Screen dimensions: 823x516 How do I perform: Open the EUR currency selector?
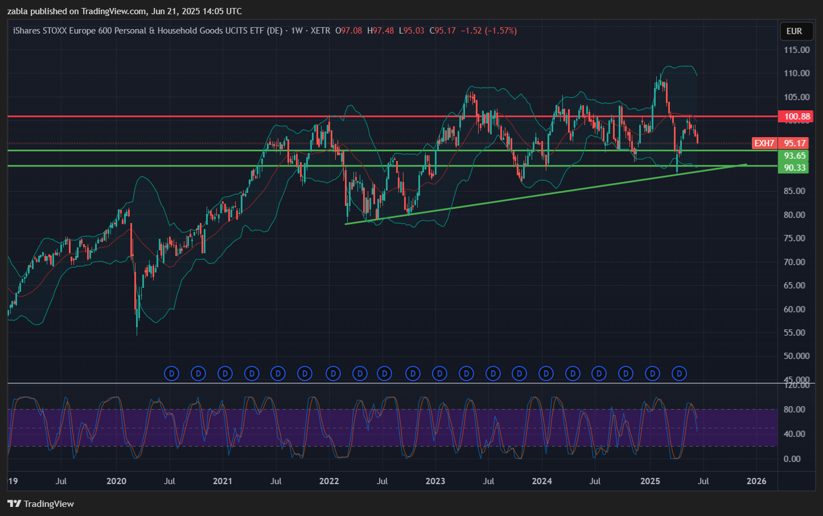coord(794,31)
